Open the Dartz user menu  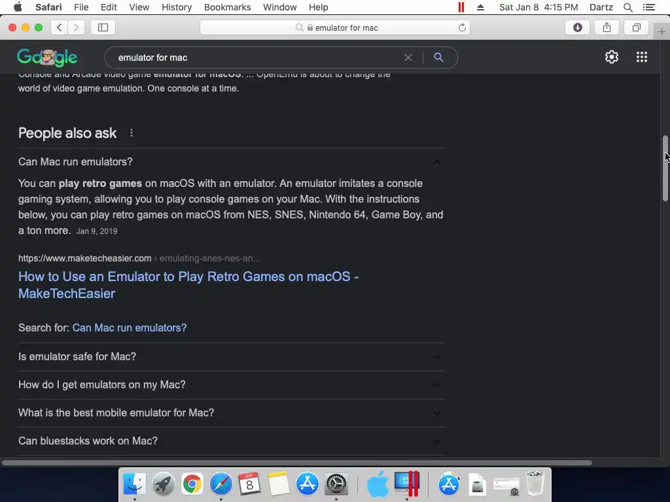click(601, 7)
